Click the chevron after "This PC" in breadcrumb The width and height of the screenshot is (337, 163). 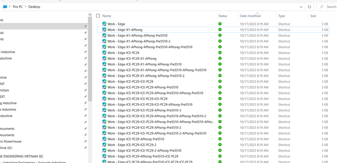(26, 7)
